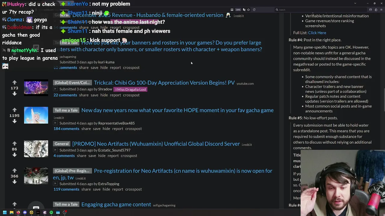This screenshot has width=385, height=216.
Task: Filter by Tell me a Tale flair on HOPE post
Action: coord(66,110)
